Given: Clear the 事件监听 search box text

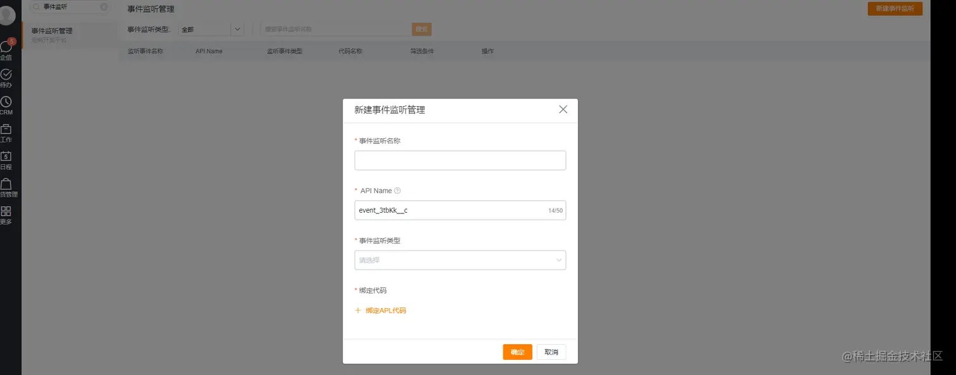Looking at the screenshot, I should click(x=104, y=6).
